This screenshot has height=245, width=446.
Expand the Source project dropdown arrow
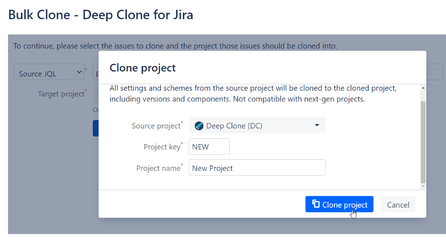tap(317, 125)
